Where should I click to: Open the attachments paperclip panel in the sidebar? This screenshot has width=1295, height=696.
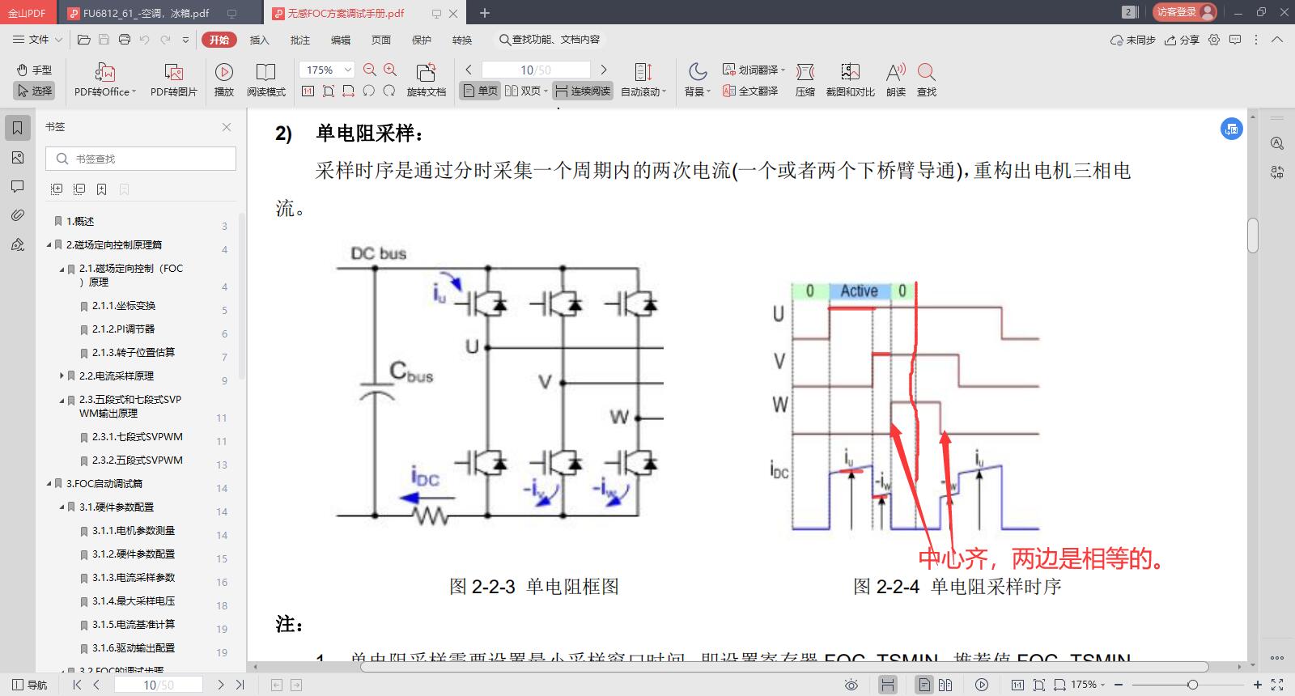coord(17,215)
